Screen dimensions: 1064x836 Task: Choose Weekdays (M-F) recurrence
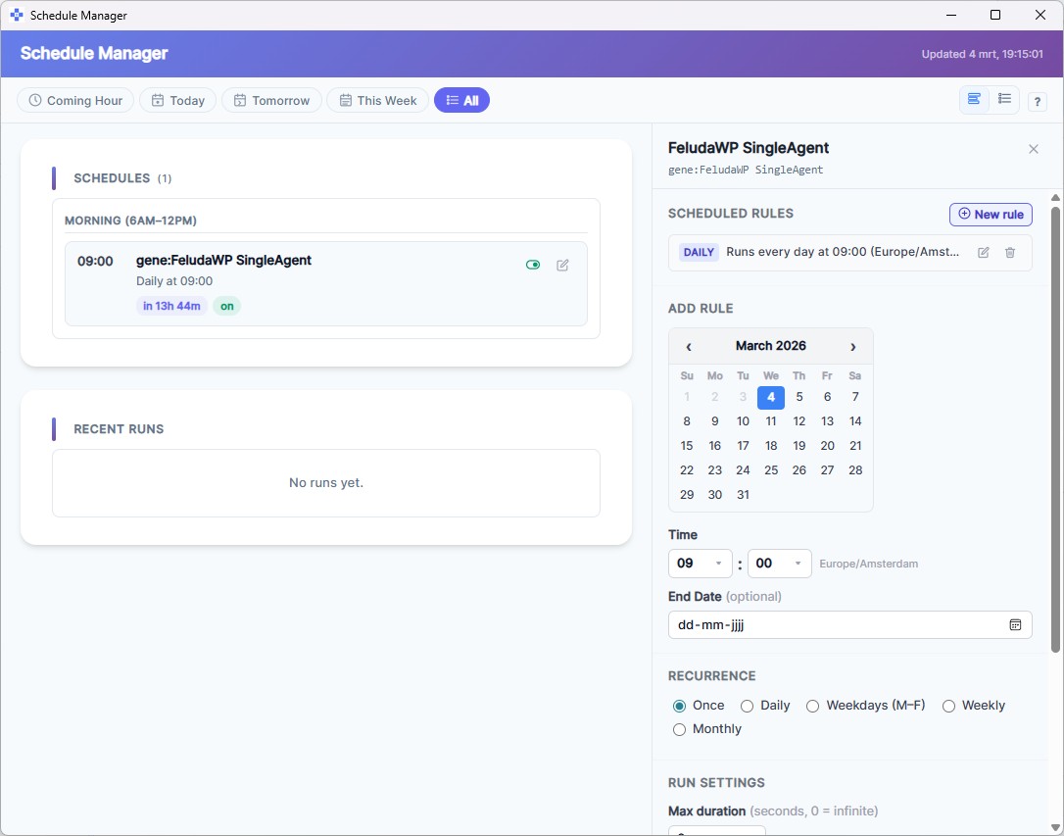[812, 705]
